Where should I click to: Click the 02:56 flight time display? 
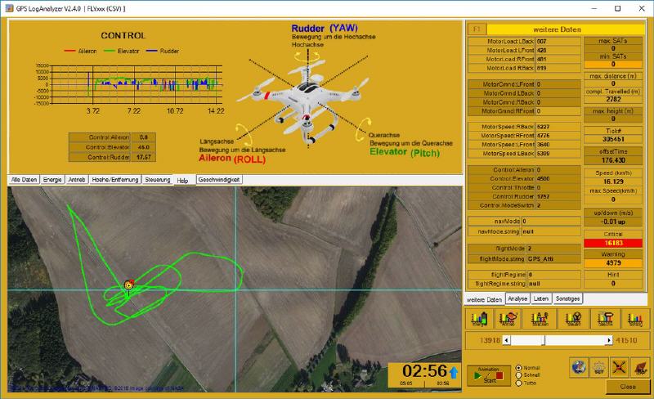point(424,370)
